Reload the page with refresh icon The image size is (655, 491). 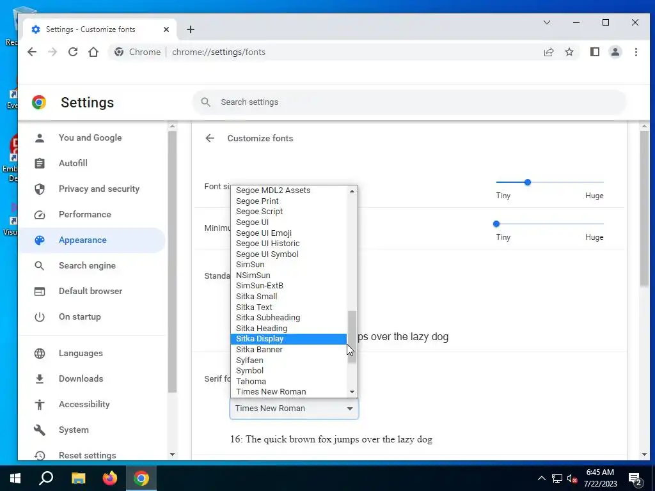[x=73, y=52]
